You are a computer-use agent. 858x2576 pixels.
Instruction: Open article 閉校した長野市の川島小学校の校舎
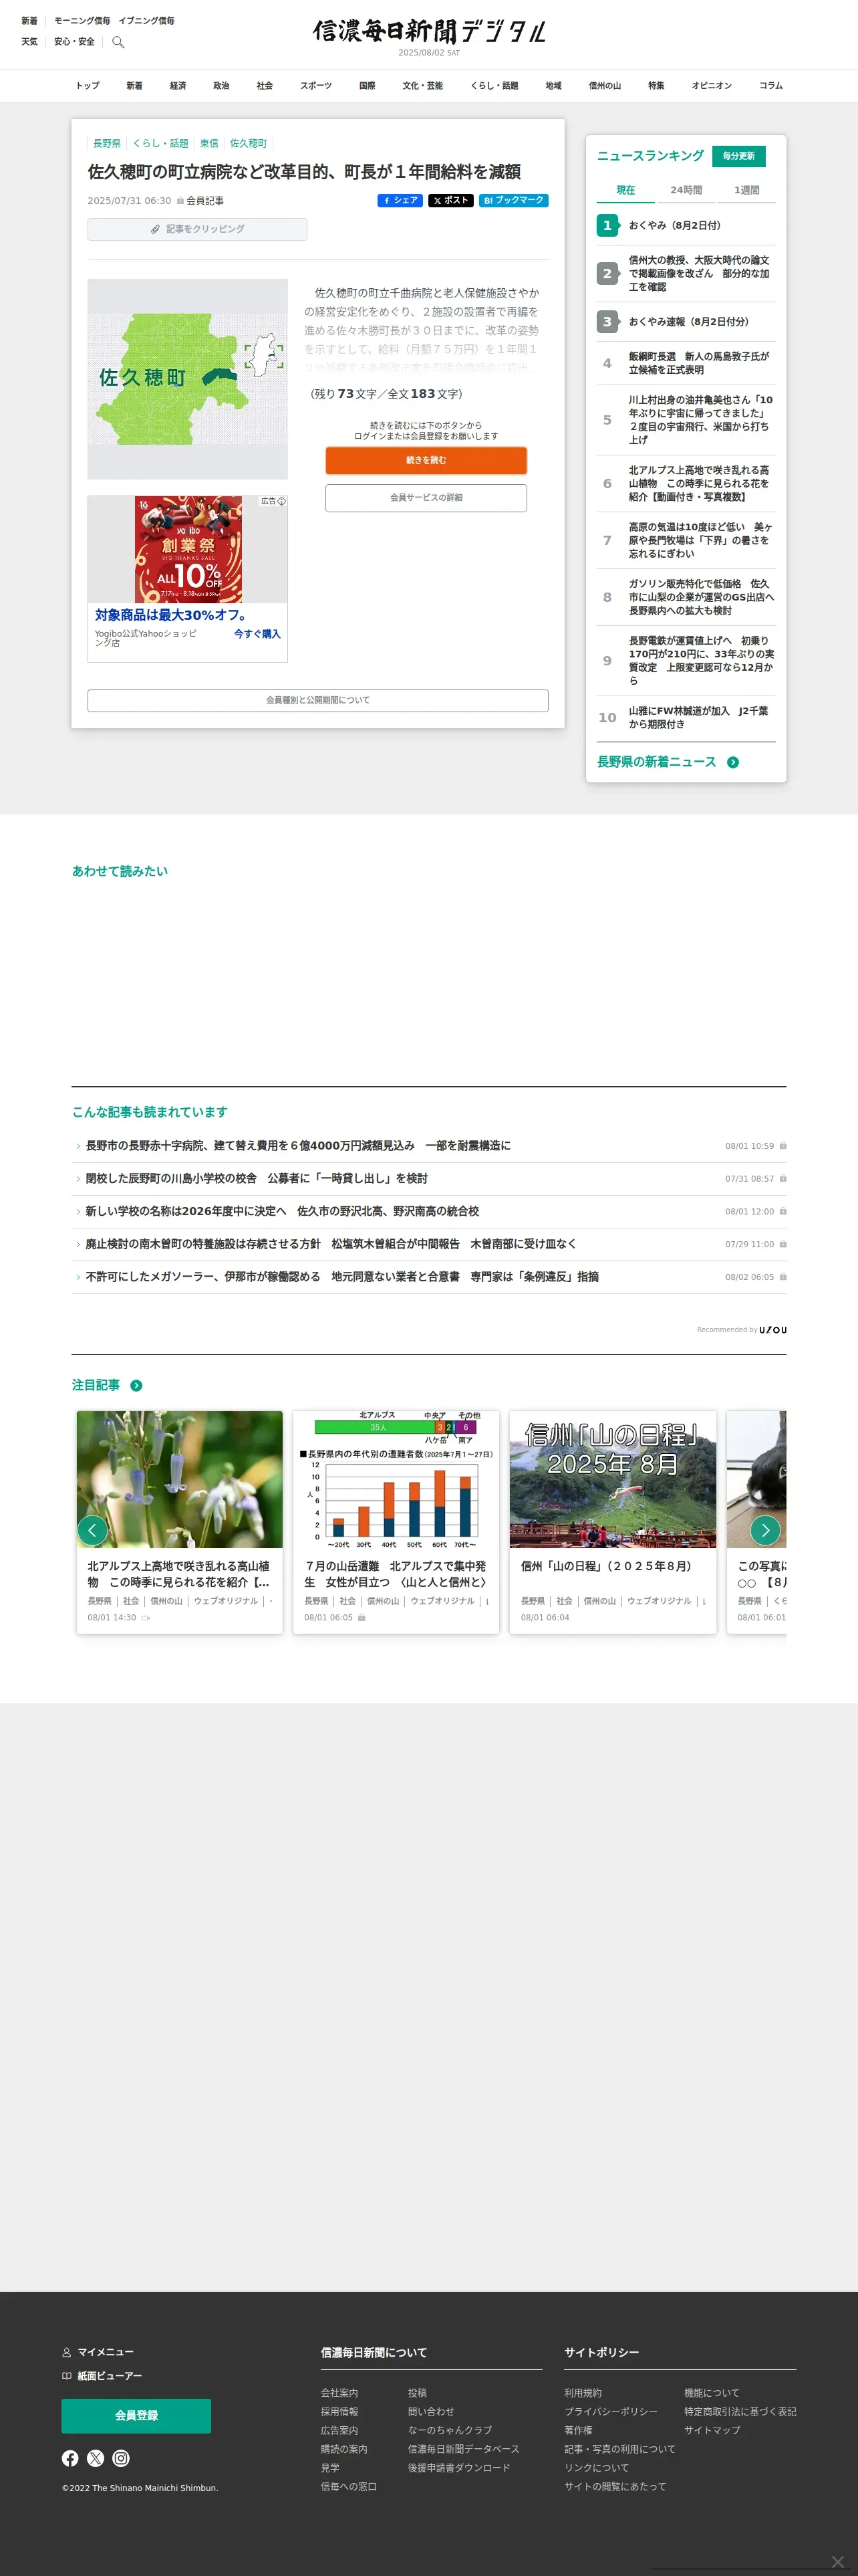pyautogui.click(x=257, y=1179)
